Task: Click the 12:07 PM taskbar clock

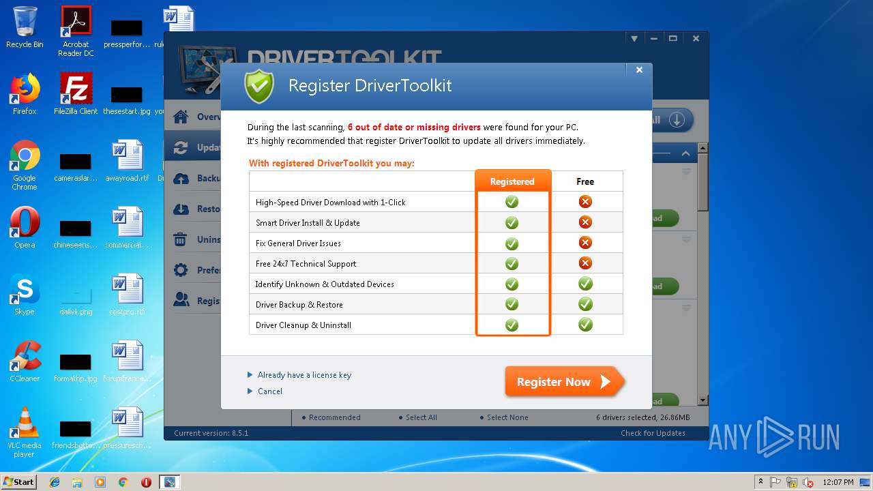Action: (838, 482)
